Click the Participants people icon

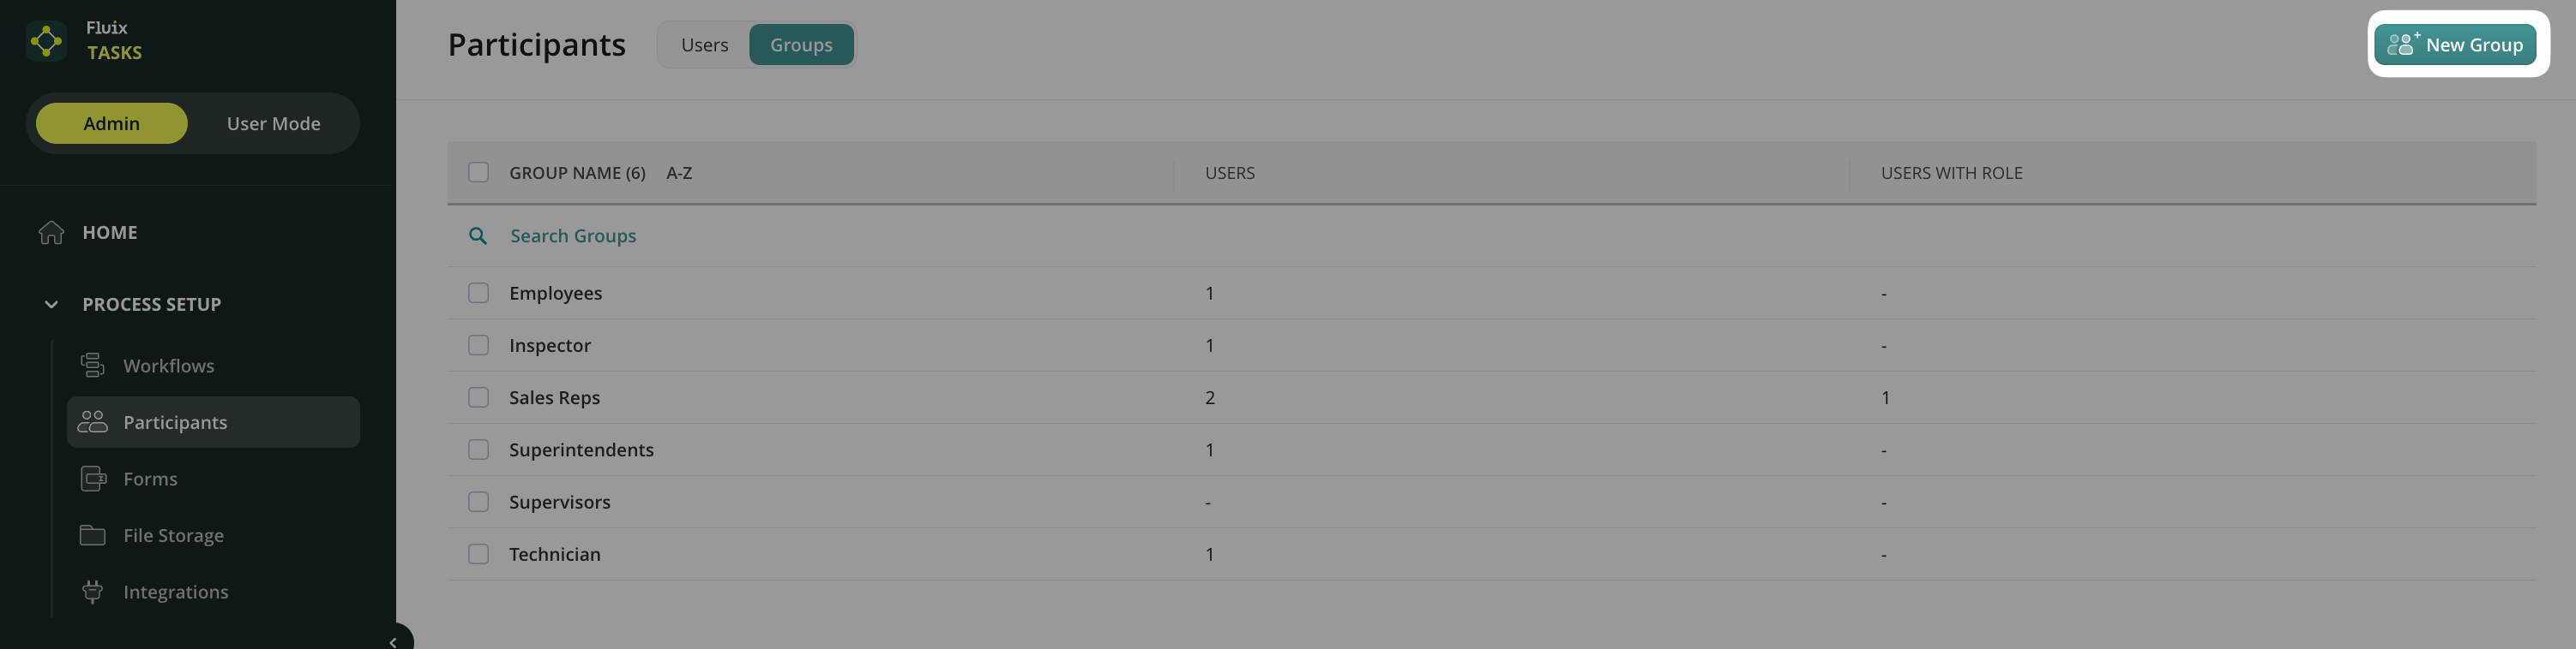(x=92, y=422)
